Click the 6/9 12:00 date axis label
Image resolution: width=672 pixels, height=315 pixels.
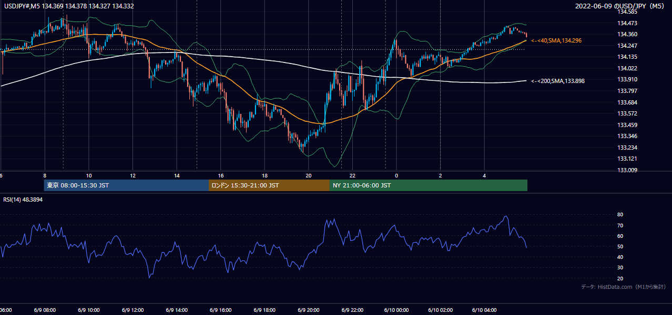(132, 310)
